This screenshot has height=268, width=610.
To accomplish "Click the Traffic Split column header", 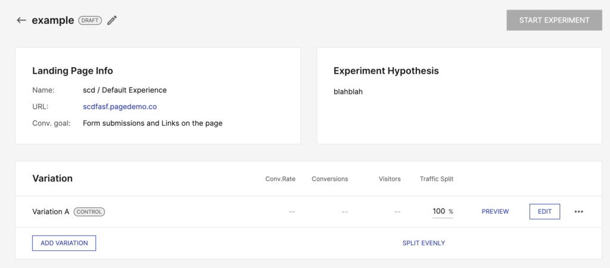I will (437, 179).
